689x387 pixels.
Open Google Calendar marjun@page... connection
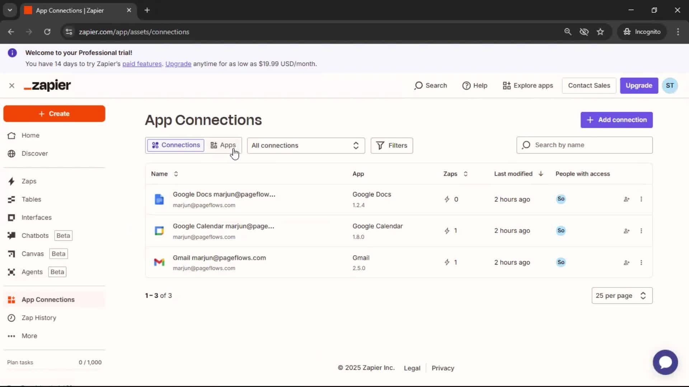coord(223,226)
